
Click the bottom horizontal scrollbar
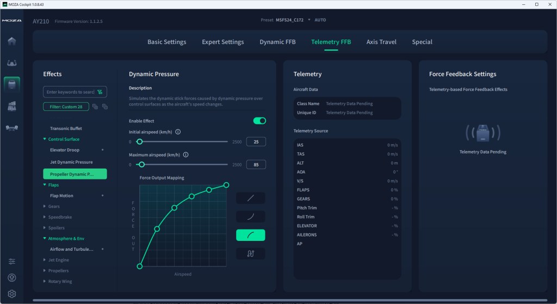290,300
